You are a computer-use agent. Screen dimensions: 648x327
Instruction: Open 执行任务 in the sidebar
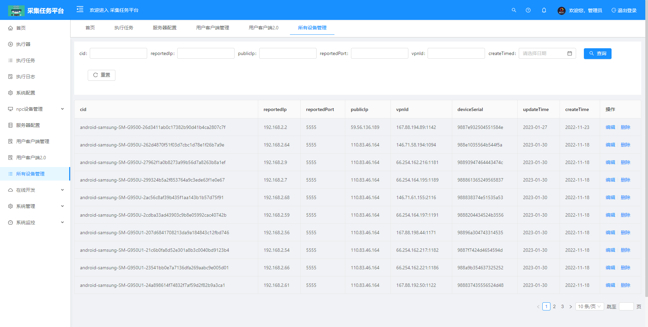(35, 60)
